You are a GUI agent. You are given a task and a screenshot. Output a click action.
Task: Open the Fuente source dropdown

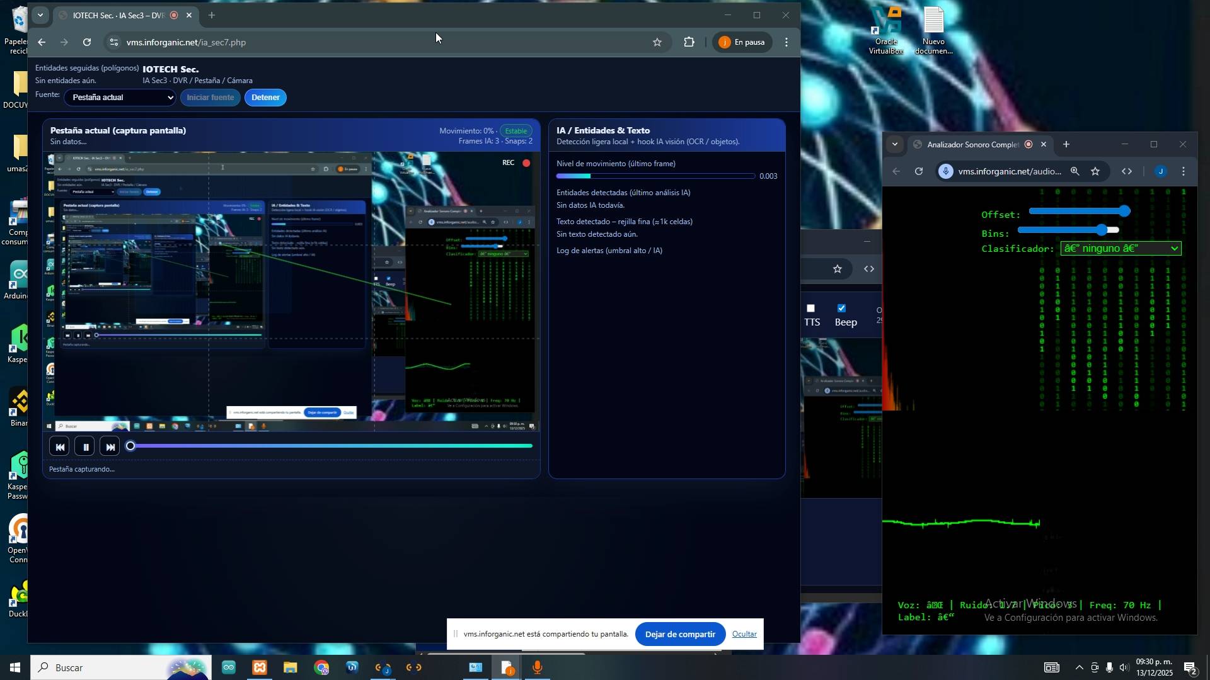[x=120, y=98]
